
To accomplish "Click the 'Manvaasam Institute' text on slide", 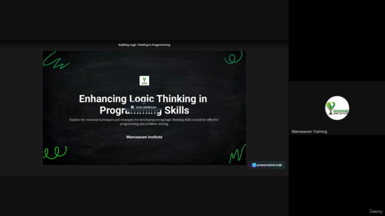I will click(144, 137).
